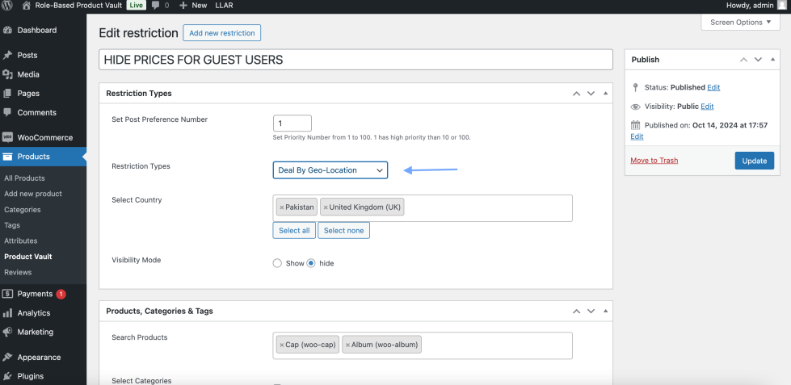Click the Dashboard icon in sidebar
The width and height of the screenshot is (791, 385).
pos(8,31)
